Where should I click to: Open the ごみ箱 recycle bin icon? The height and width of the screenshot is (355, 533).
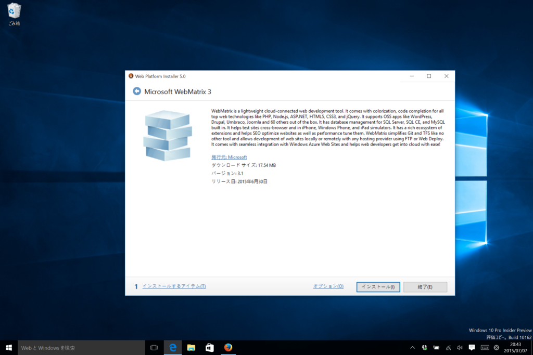pos(14,14)
